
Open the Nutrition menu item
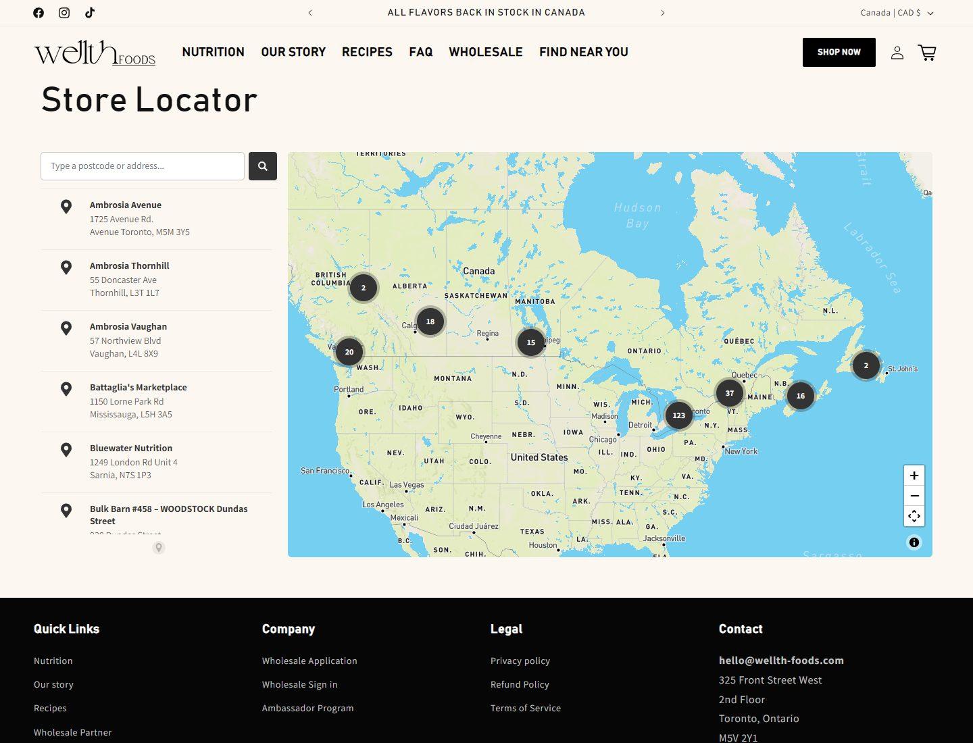[214, 52]
